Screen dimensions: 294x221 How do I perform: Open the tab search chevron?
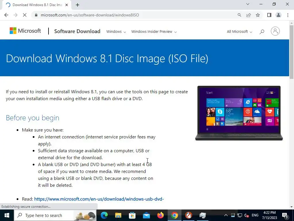248,4
